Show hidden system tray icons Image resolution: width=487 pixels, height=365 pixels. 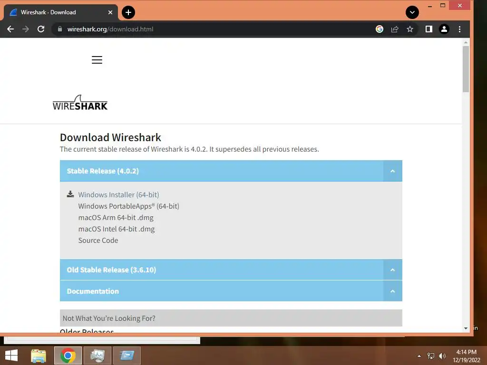pos(419,356)
